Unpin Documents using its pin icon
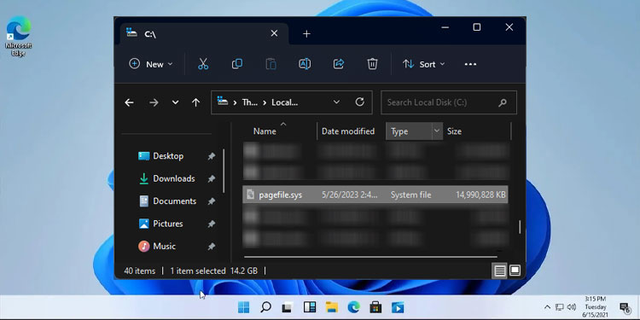 click(211, 201)
